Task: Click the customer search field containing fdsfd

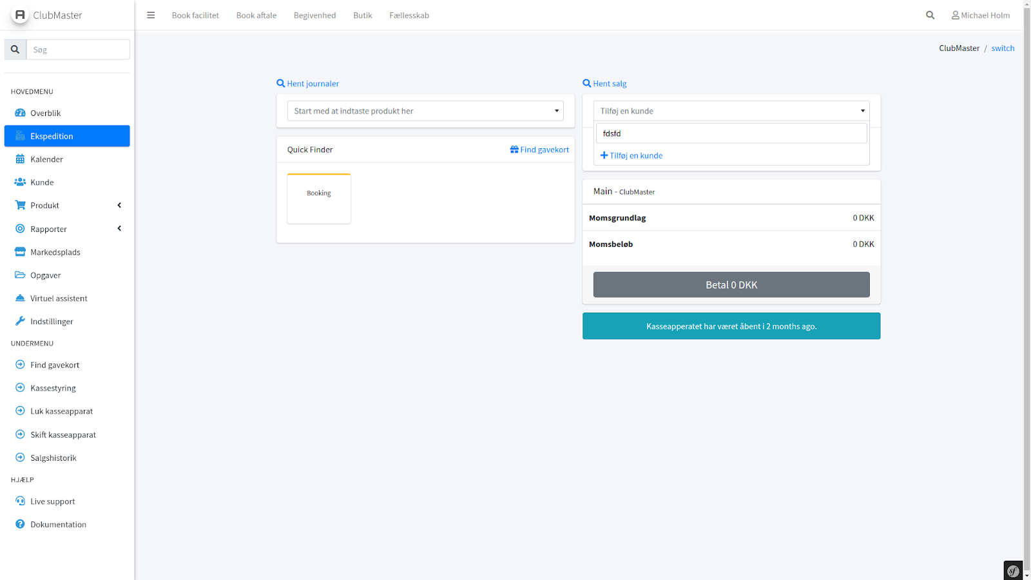Action: coord(731,133)
